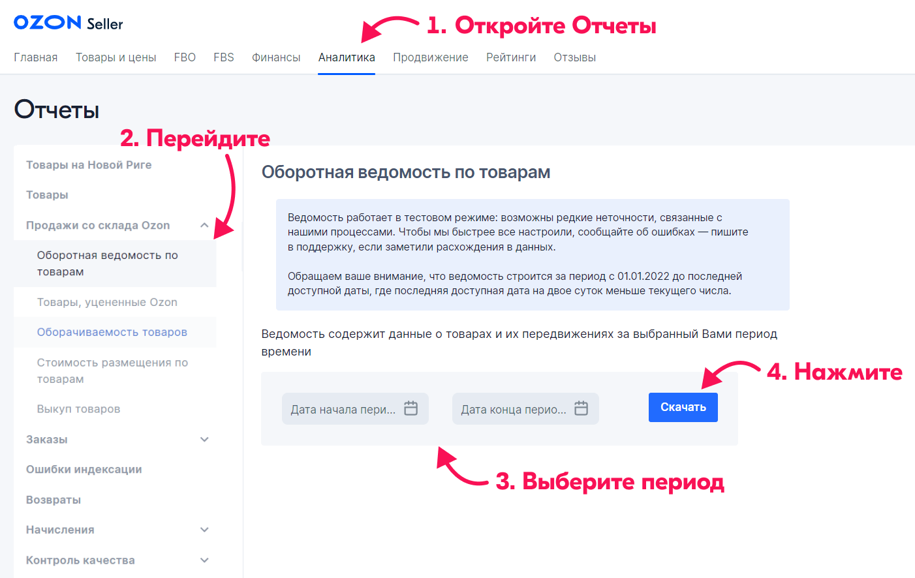Image resolution: width=915 pixels, height=578 pixels.
Task: Expand the Начисления section chevron
Action: coord(204,530)
